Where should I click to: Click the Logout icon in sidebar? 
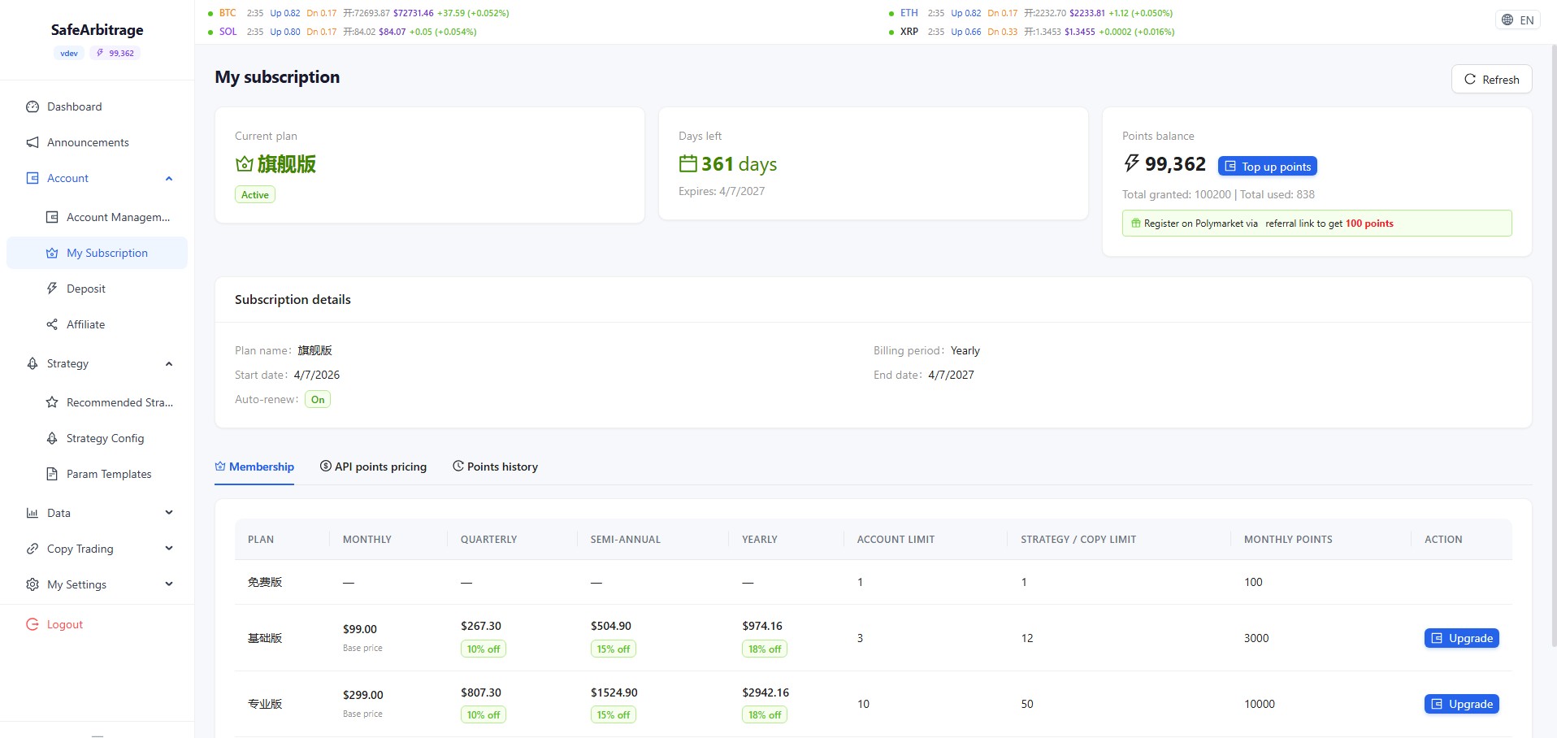pos(33,624)
